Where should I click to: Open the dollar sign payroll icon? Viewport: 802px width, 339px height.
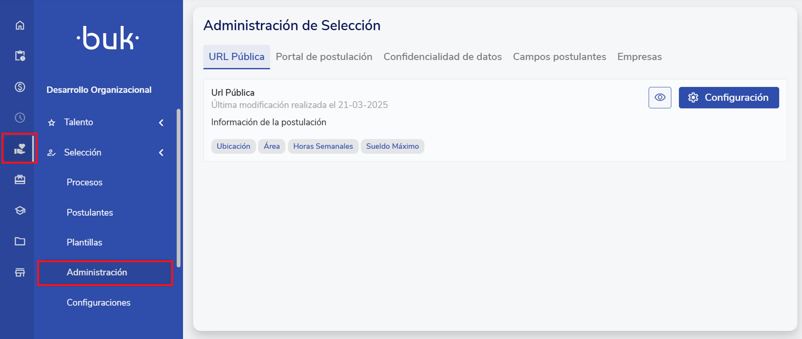click(20, 87)
